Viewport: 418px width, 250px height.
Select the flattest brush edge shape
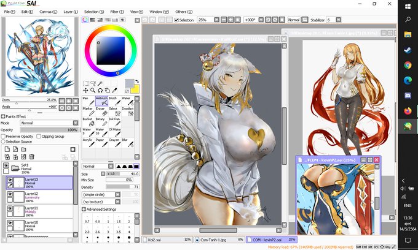(136, 166)
